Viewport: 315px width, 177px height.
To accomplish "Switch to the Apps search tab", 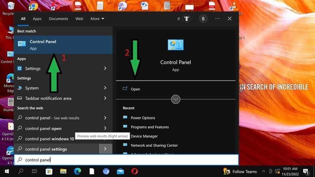I will tap(37, 19).
